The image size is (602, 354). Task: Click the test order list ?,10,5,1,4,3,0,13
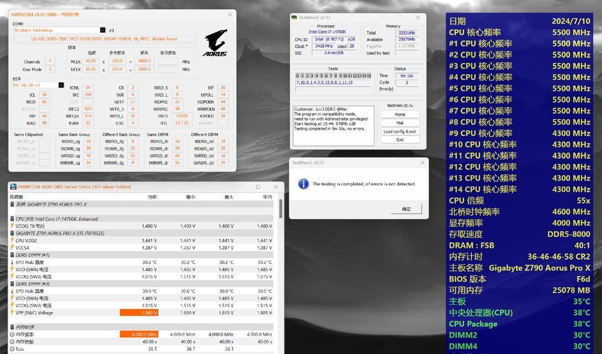click(x=333, y=82)
